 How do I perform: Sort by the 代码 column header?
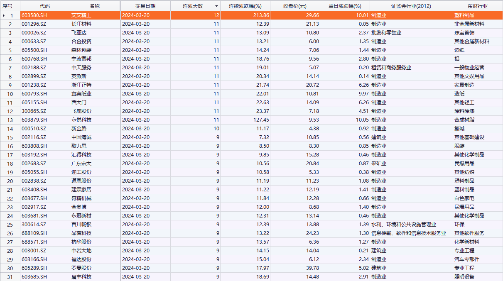[45, 6]
